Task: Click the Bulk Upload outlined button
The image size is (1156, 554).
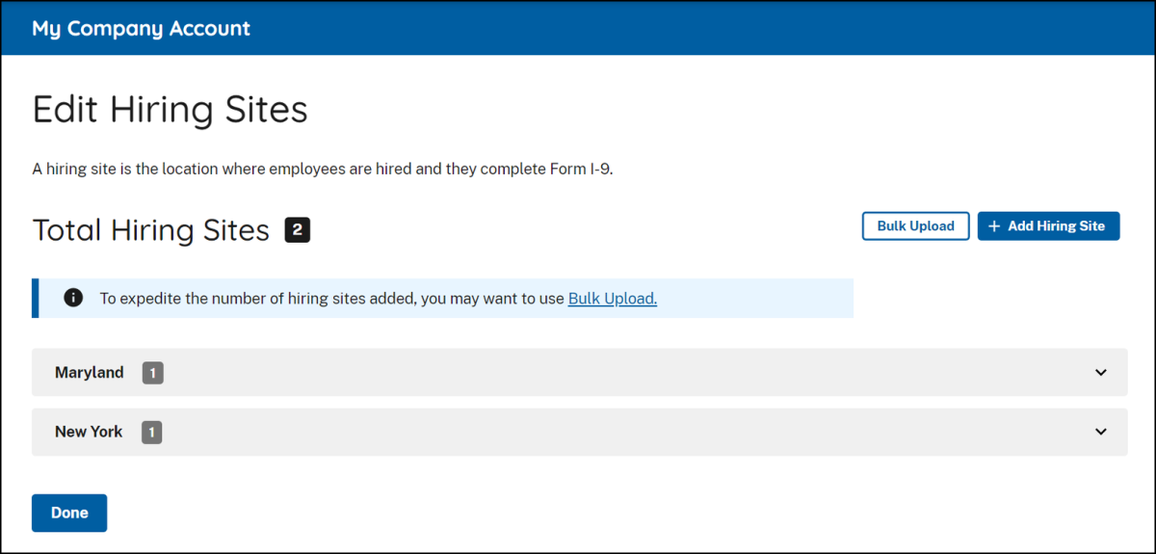Action: (x=915, y=226)
